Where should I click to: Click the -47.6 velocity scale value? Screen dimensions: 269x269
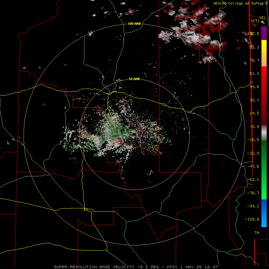(253, 166)
